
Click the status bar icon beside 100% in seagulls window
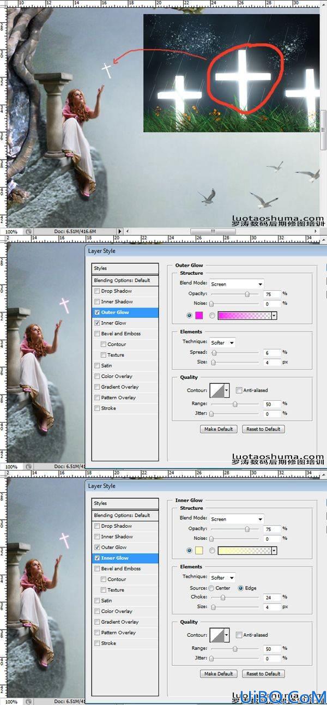click(28, 231)
